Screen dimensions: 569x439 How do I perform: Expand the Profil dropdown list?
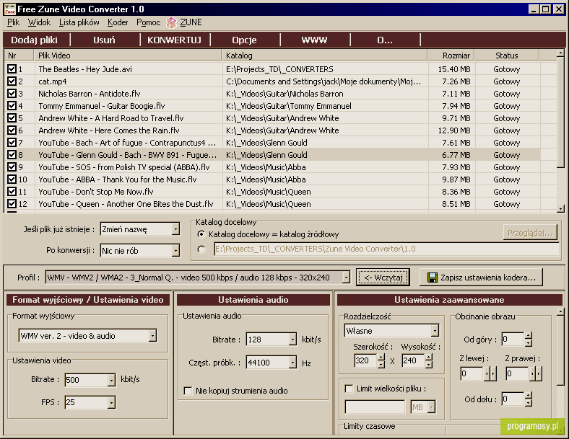coord(346,278)
